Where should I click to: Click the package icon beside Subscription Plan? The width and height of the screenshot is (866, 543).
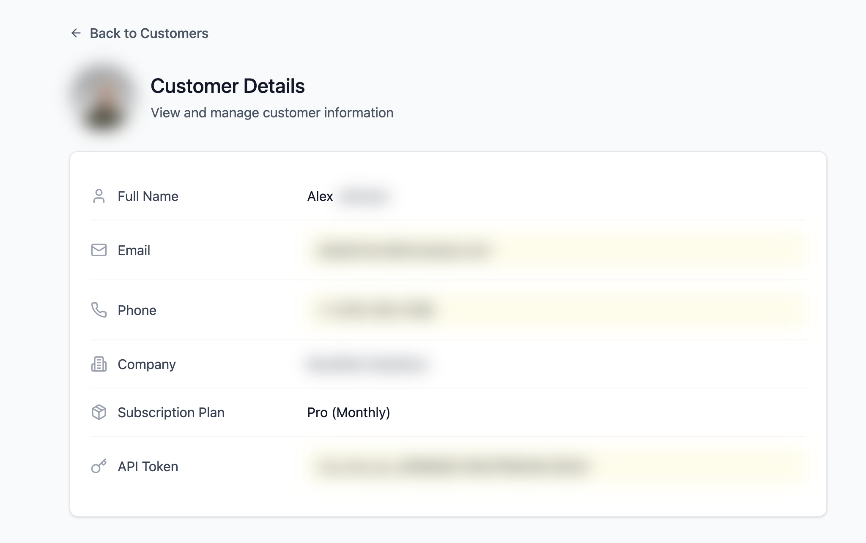pos(99,412)
